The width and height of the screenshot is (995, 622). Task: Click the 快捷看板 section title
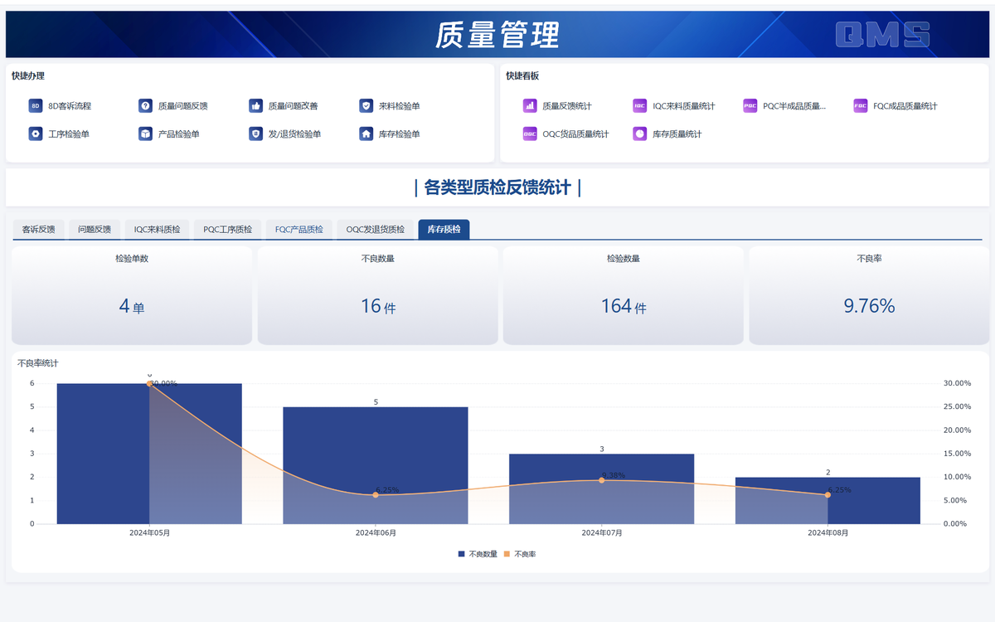pyautogui.click(x=522, y=75)
